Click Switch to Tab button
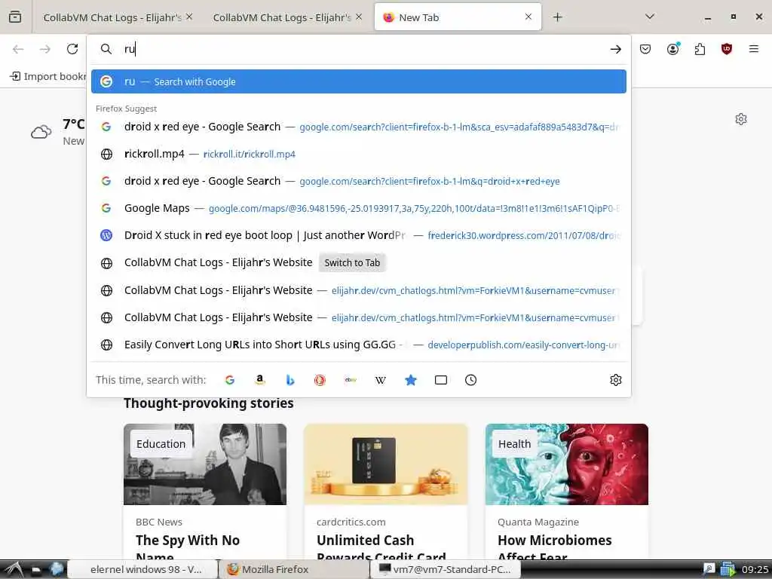772x579 pixels. 352,262
